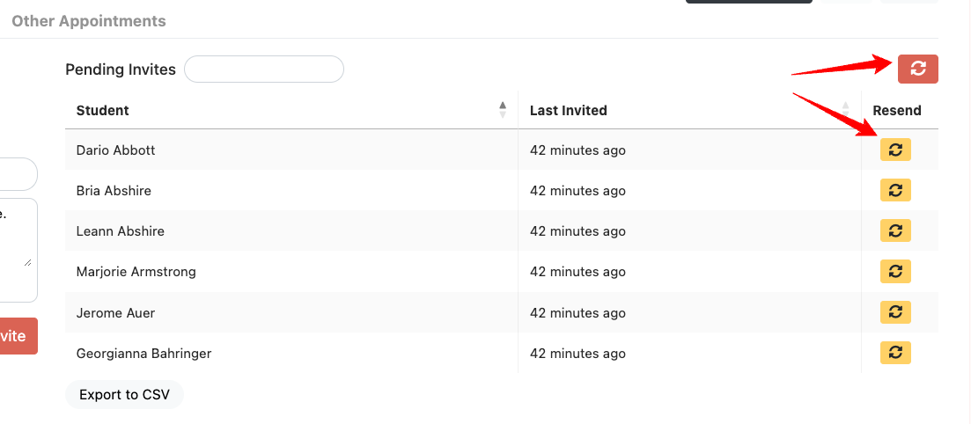The height and width of the screenshot is (424, 971).
Task: Export pending invites to CSV
Action: tap(124, 395)
